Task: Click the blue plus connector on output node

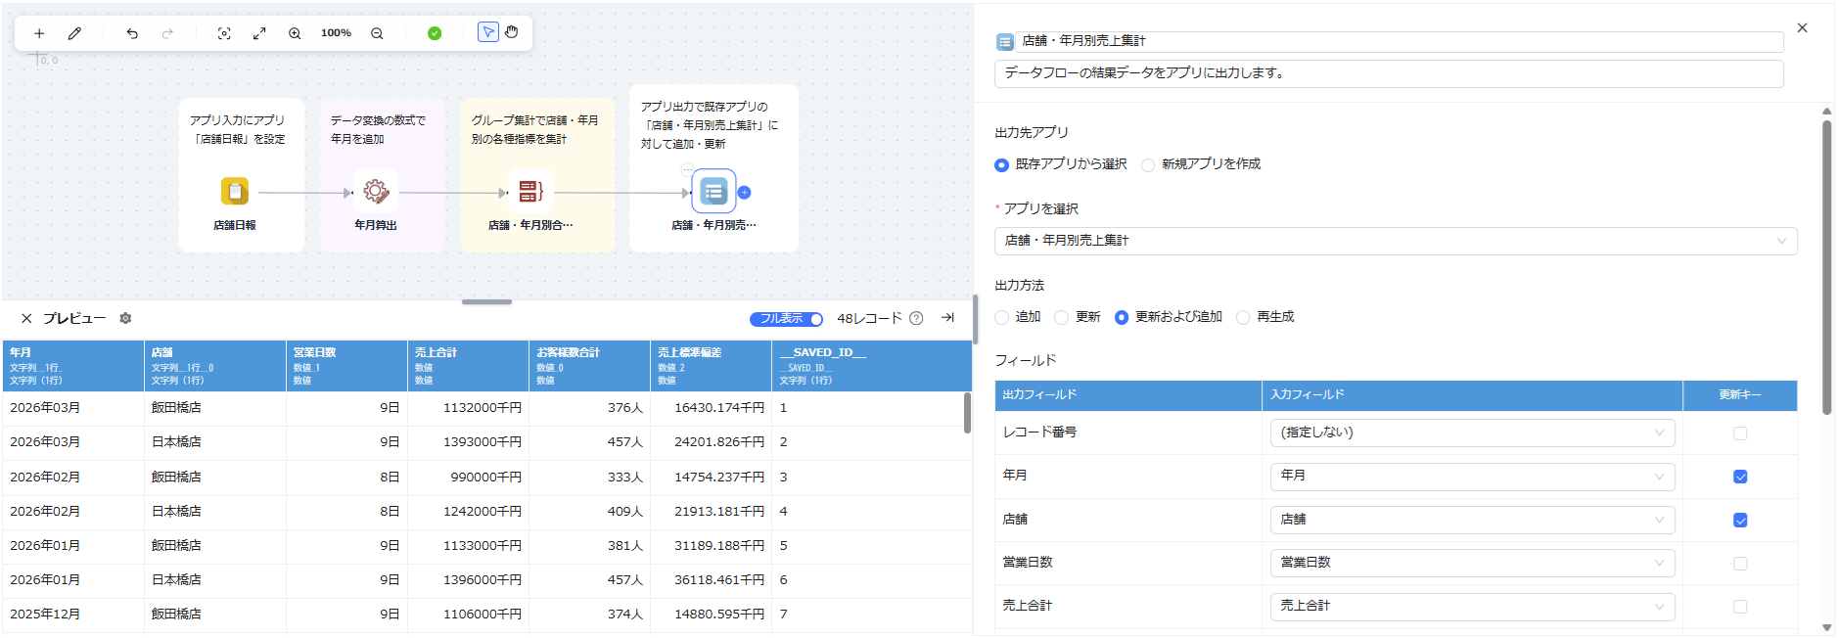Action: tap(745, 193)
